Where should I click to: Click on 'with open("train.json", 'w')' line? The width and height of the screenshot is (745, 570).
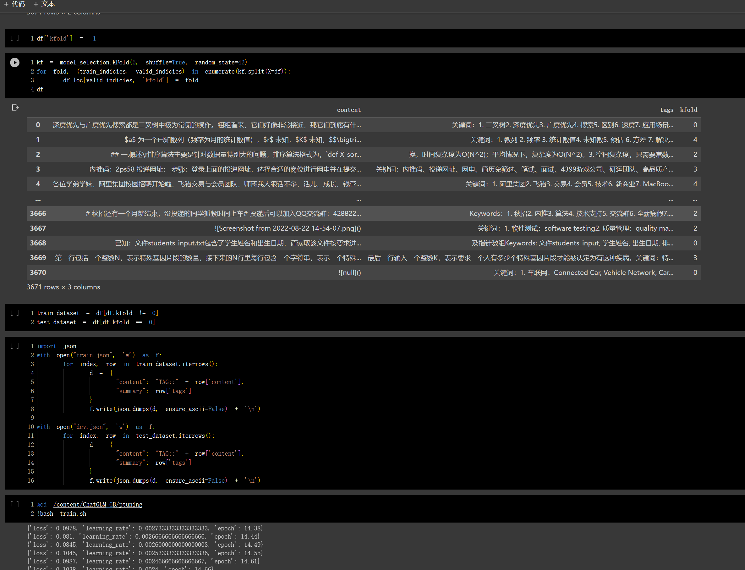99,355
